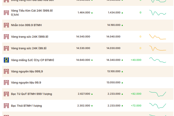Select product name Vàng nguyên liệu 99.9
Image resolution: width=174 pixels, height=116 pixels.
pyautogui.click(x=26, y=83)
